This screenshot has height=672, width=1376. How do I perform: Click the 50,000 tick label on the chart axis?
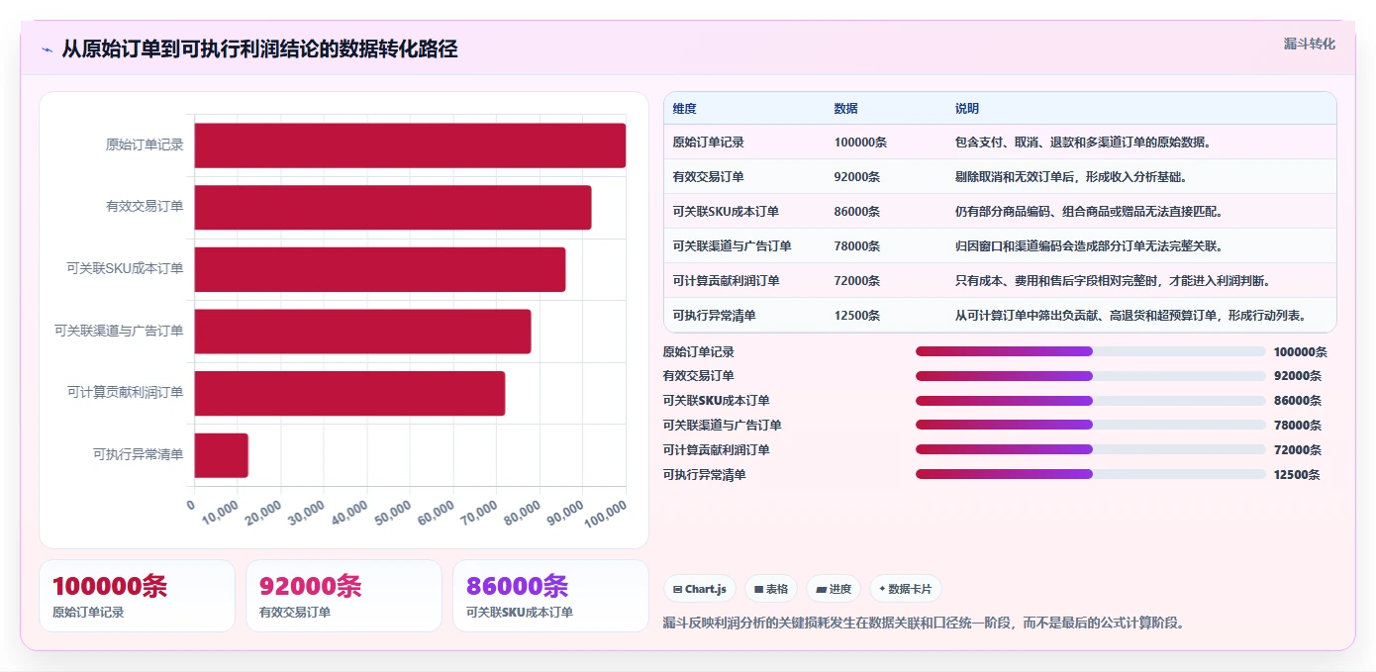click(395, 514)
